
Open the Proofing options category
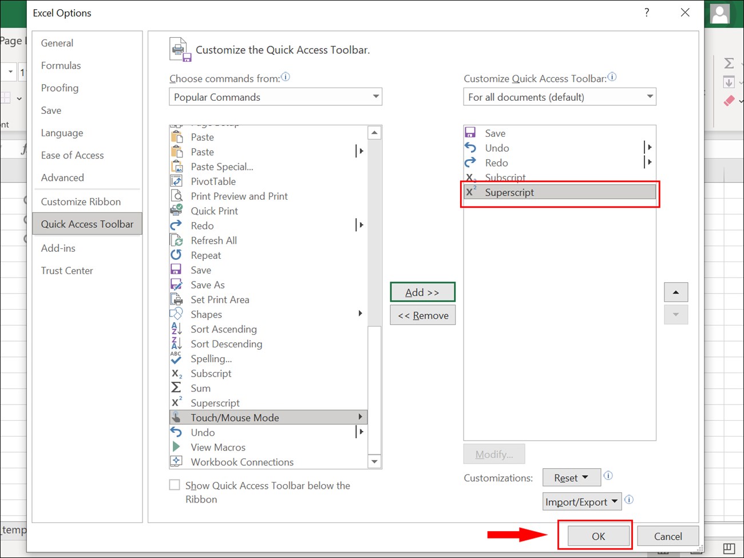(87, 88)
